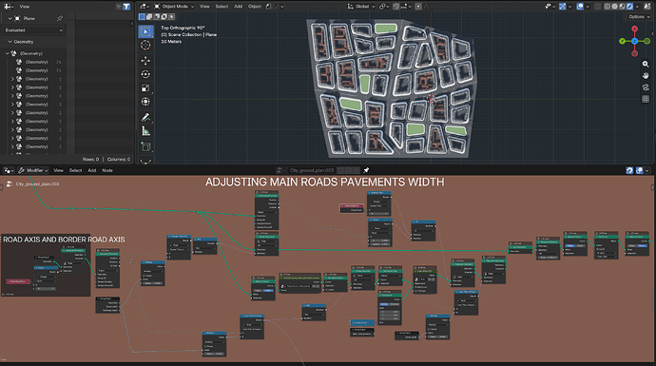Switch to material preview shading
Image resolution: width=656 pixels, height=366 pixels.
[622, 7]
